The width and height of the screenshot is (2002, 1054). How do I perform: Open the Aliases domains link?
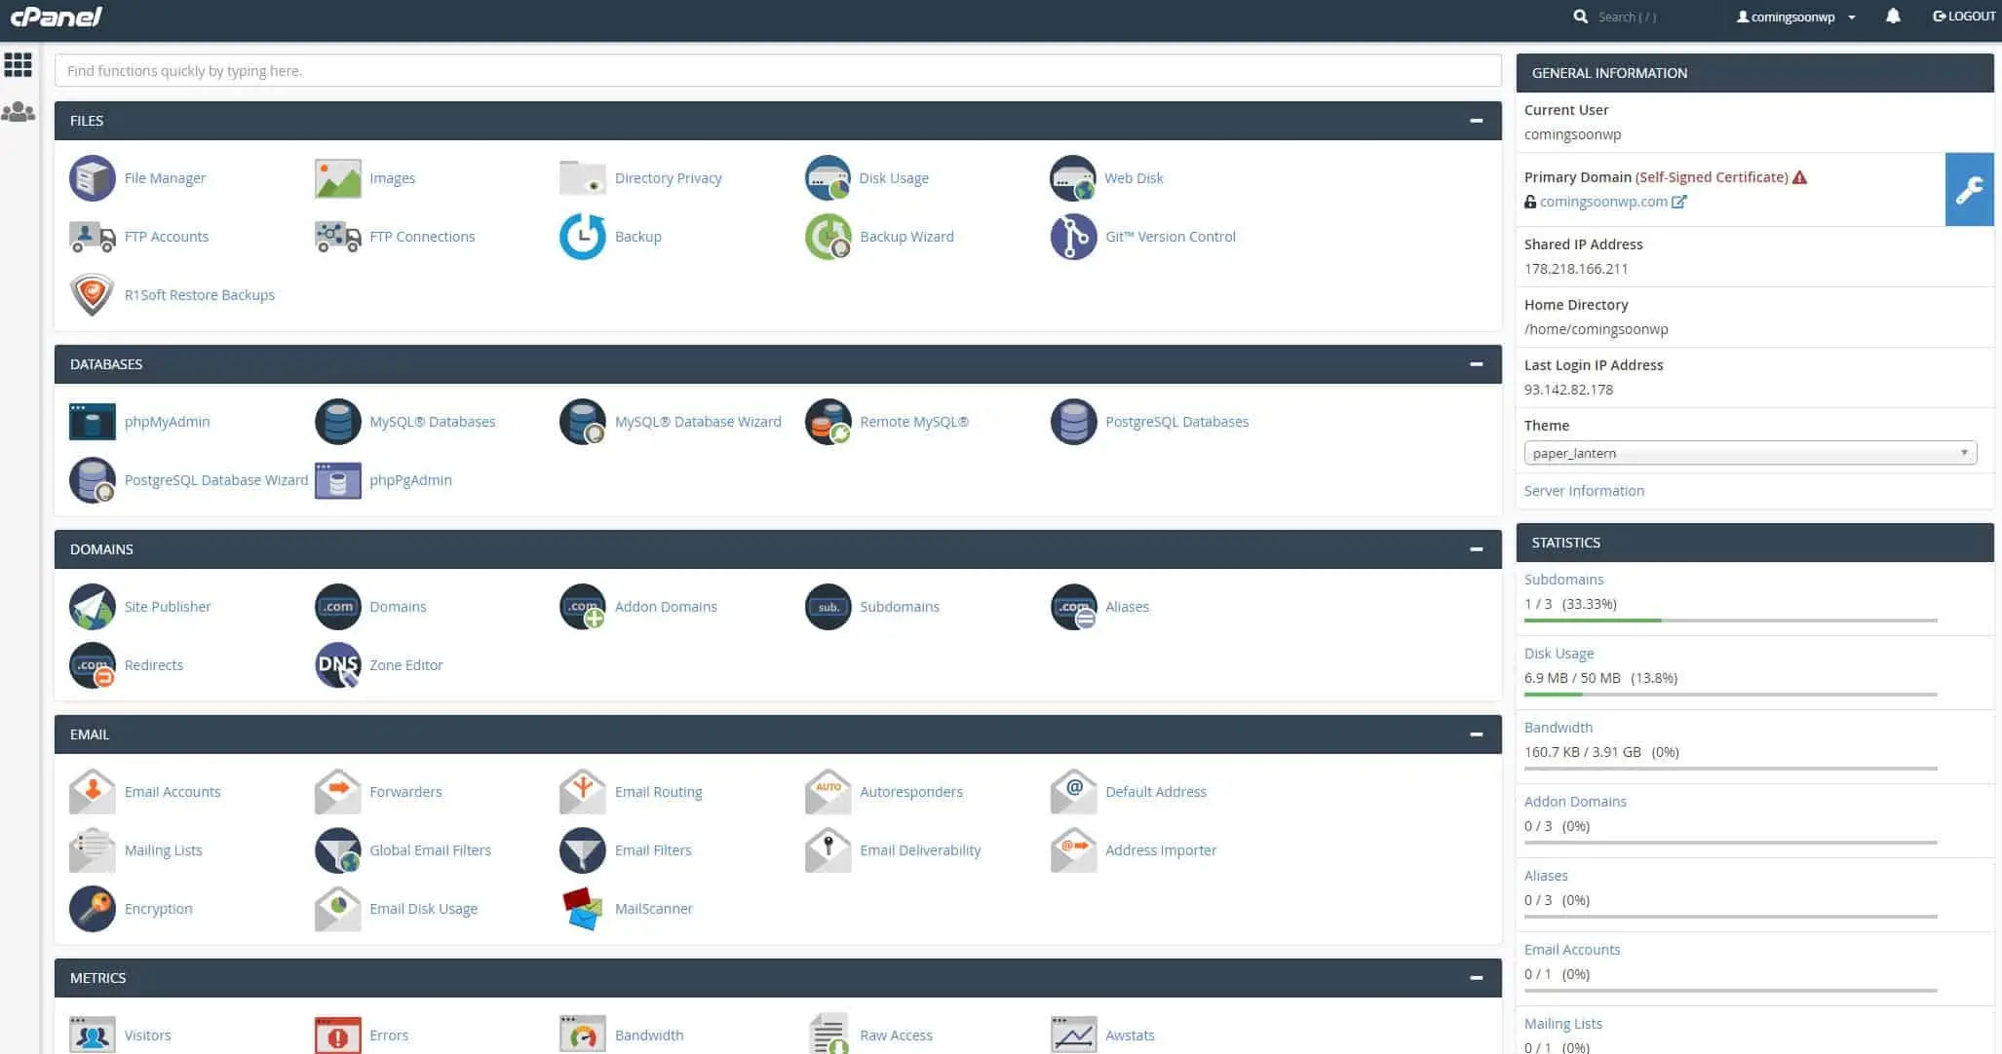pyautogui.click(x=1127, y=607)
